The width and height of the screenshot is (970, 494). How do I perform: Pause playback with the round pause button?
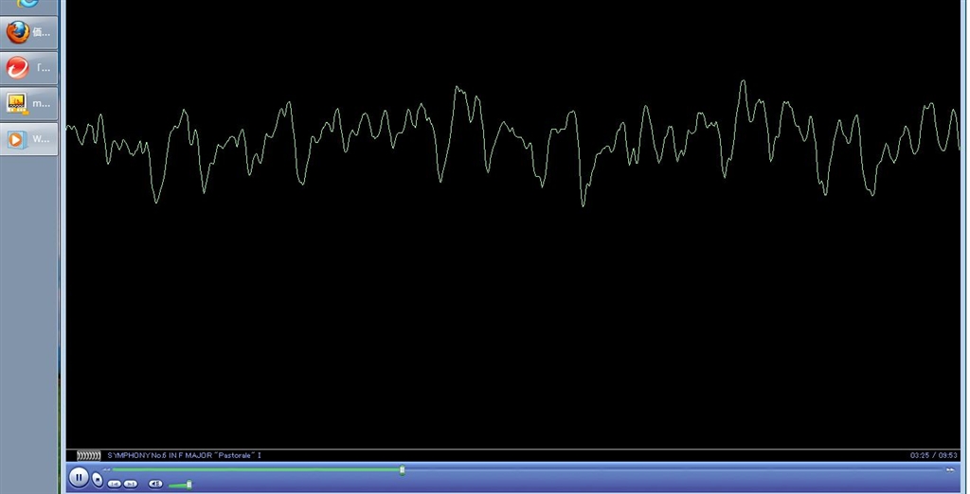[79, 477]
